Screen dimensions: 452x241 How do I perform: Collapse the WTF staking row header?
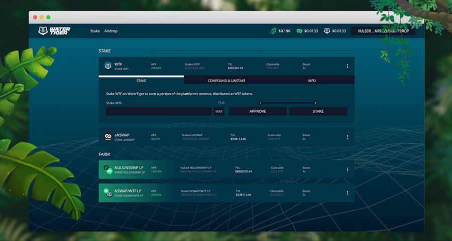[227, 66]
